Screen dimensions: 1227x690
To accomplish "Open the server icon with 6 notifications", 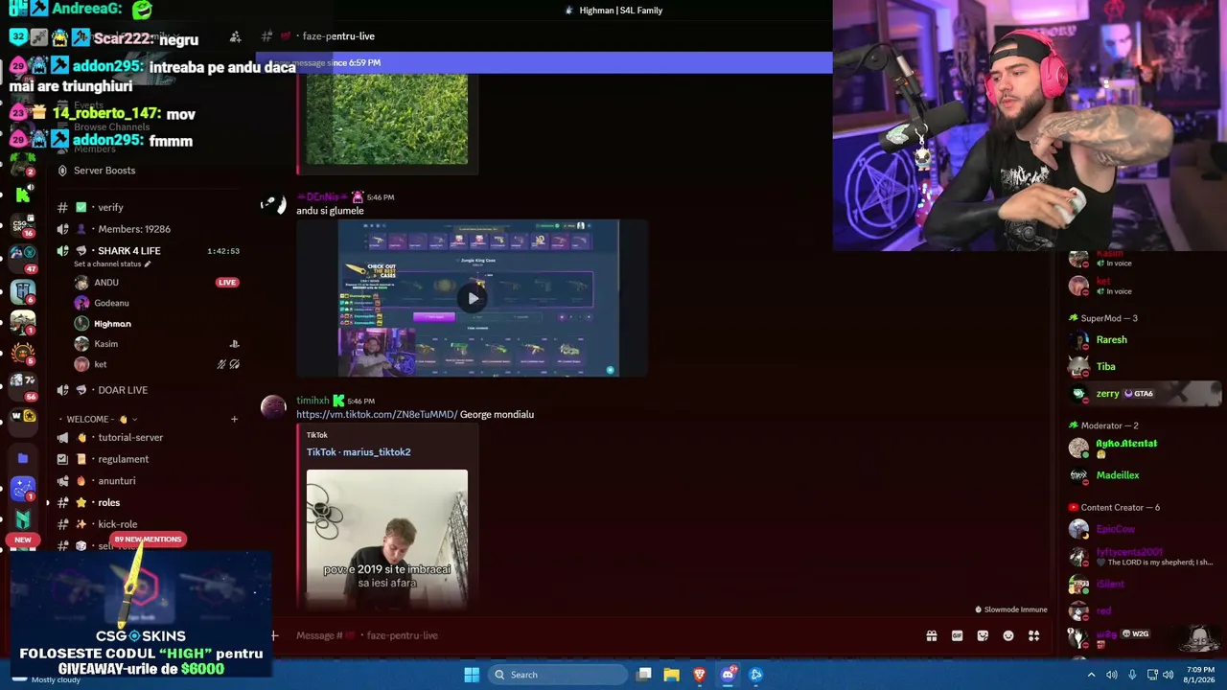I will click(22, 290).
